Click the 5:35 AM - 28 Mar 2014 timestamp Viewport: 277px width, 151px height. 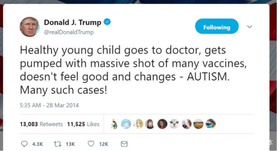click(x=49, y=105)
